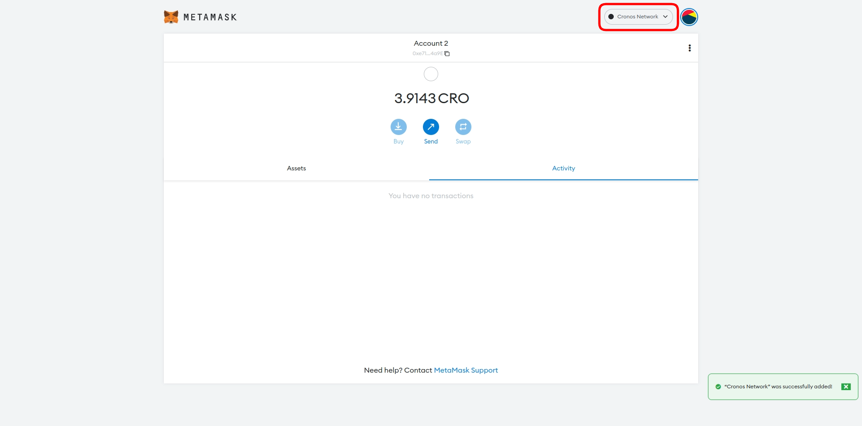Open the Cronos Network dropdown
The width and height of the screenshot is (862, 426).
638,17
